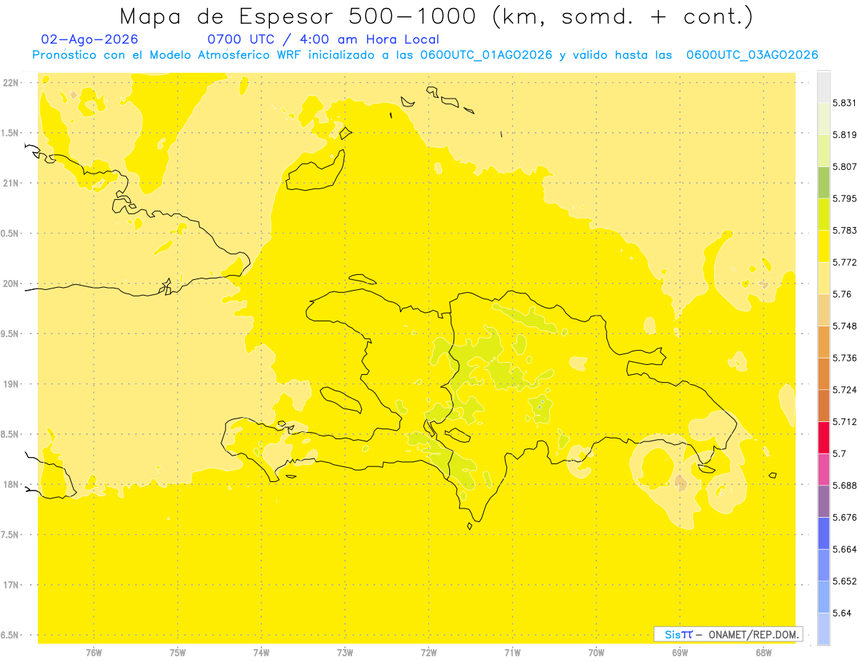Click the colorbar value 5.831
The height and width of the screenshot is (662, 857).
pyautogui.click(x=844, y=104)
